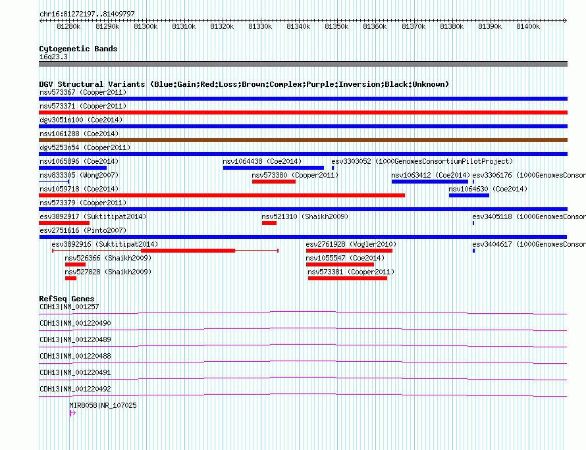Click the brown complex variant bar nsv1061288
The width and height of the screenshot is (586, 450).
303,140
